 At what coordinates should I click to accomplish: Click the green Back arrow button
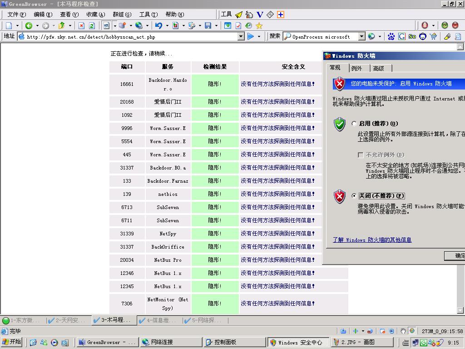[29, 26]
